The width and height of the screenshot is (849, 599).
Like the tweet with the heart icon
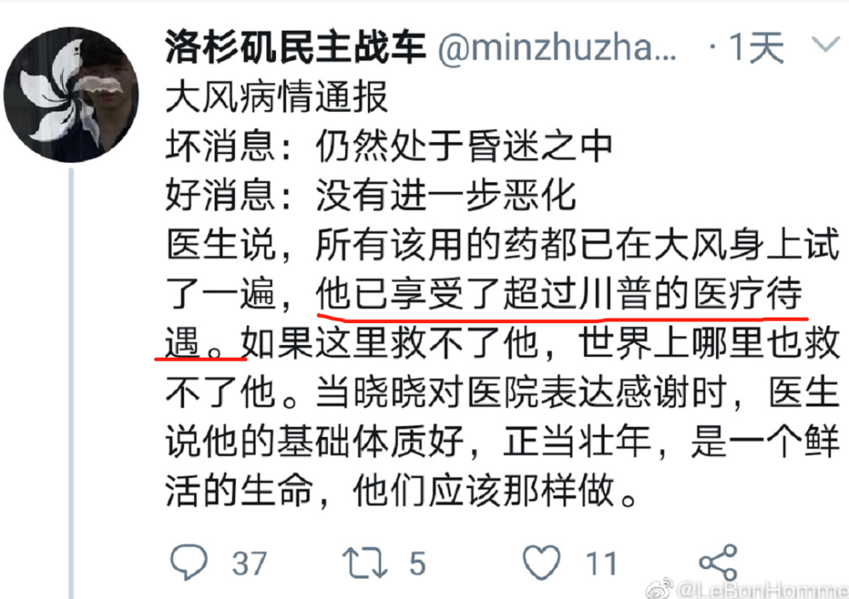point(542,562)
